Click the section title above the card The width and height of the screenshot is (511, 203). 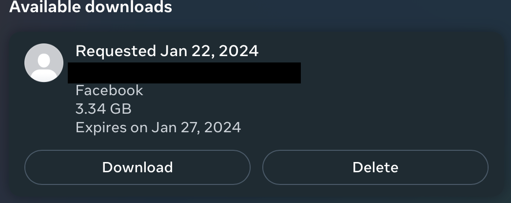91,6
